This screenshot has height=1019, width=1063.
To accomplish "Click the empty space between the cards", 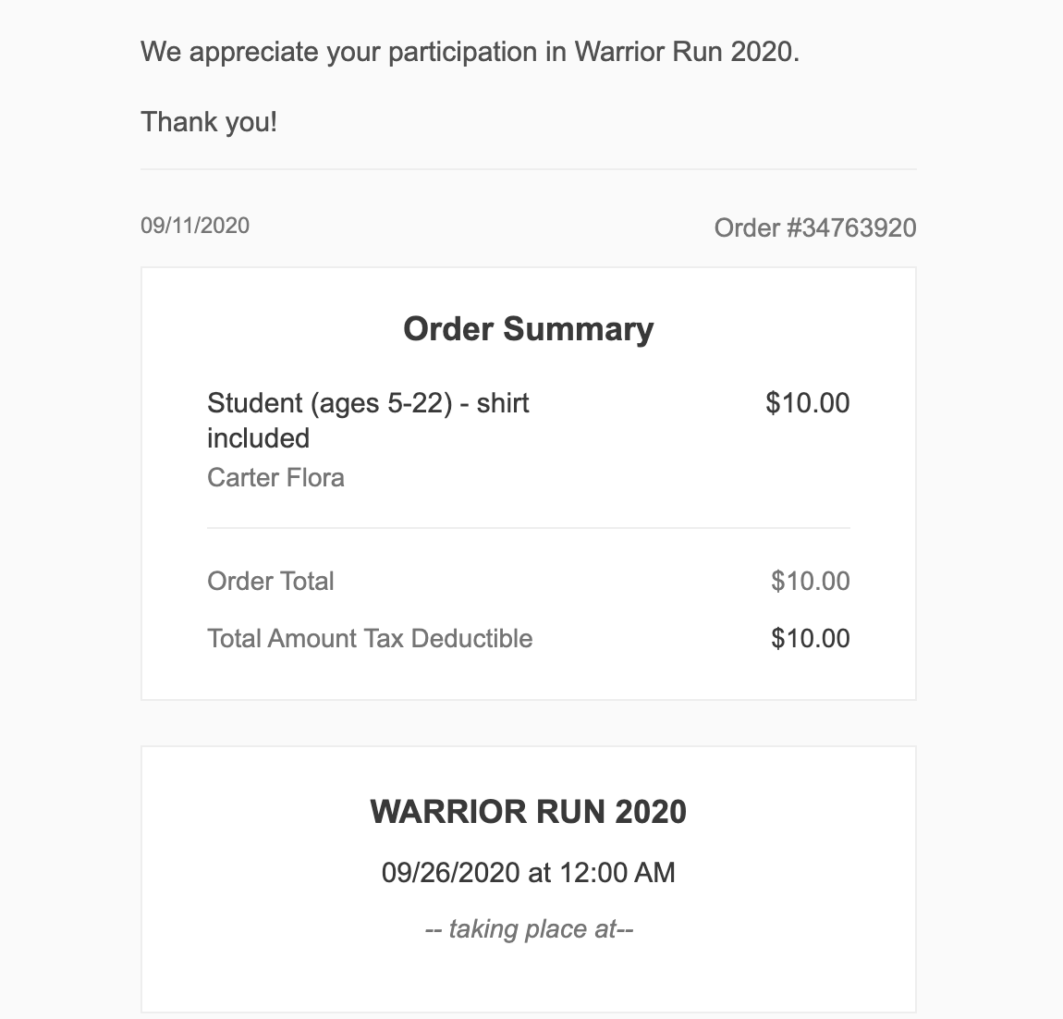I will click(x=528, y=723).
